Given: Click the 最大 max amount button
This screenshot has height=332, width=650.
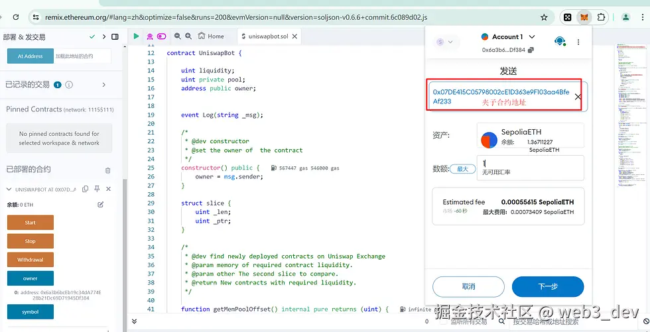Looking at the screenshot, I should click(x=463, y=169).
